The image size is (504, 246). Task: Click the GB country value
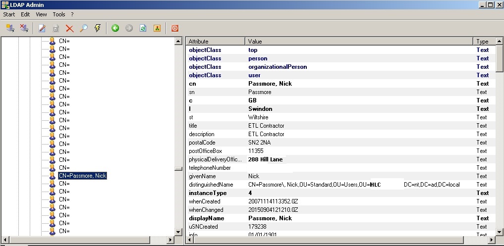pyautogui.click(x=252, y=100)
